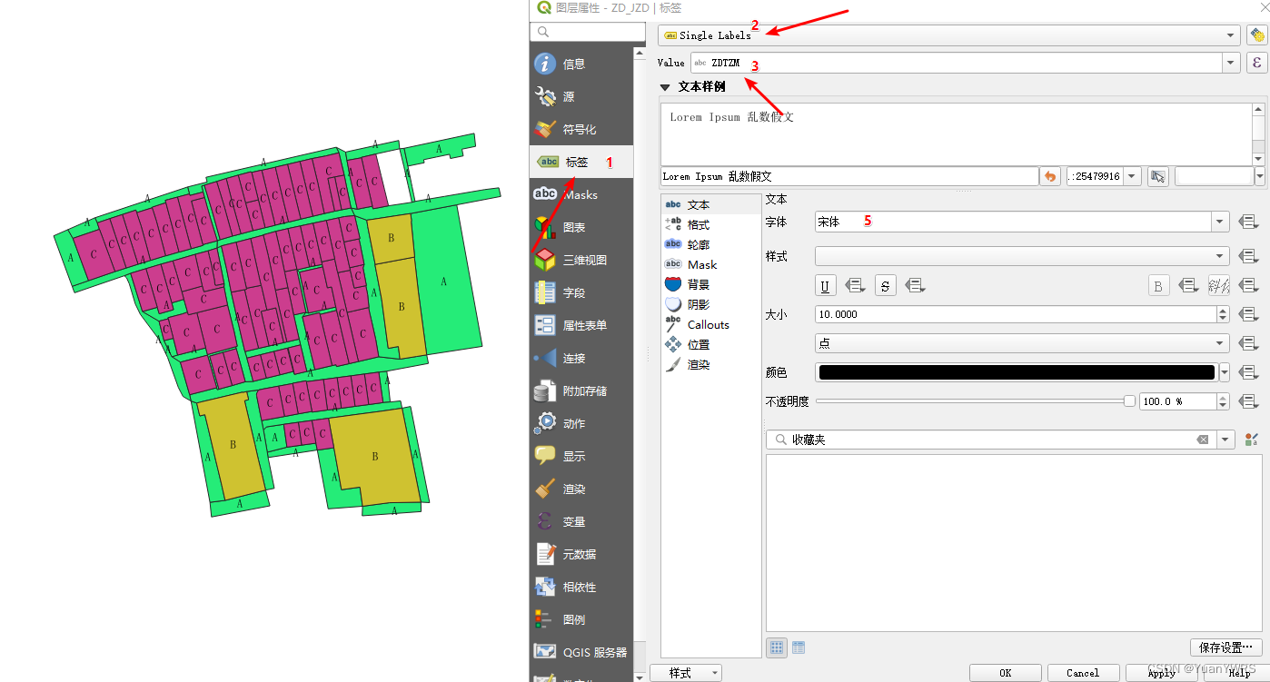Viewport: 1270px width, 682px height.
Task: Click the 大小 size spinner arrows
Action: click(1224, 314)
